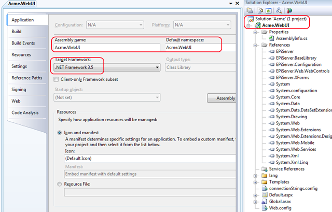Collapse the References folder node
Image resolution: width=332 pixels, height=212 pixels.
[255, 45]
